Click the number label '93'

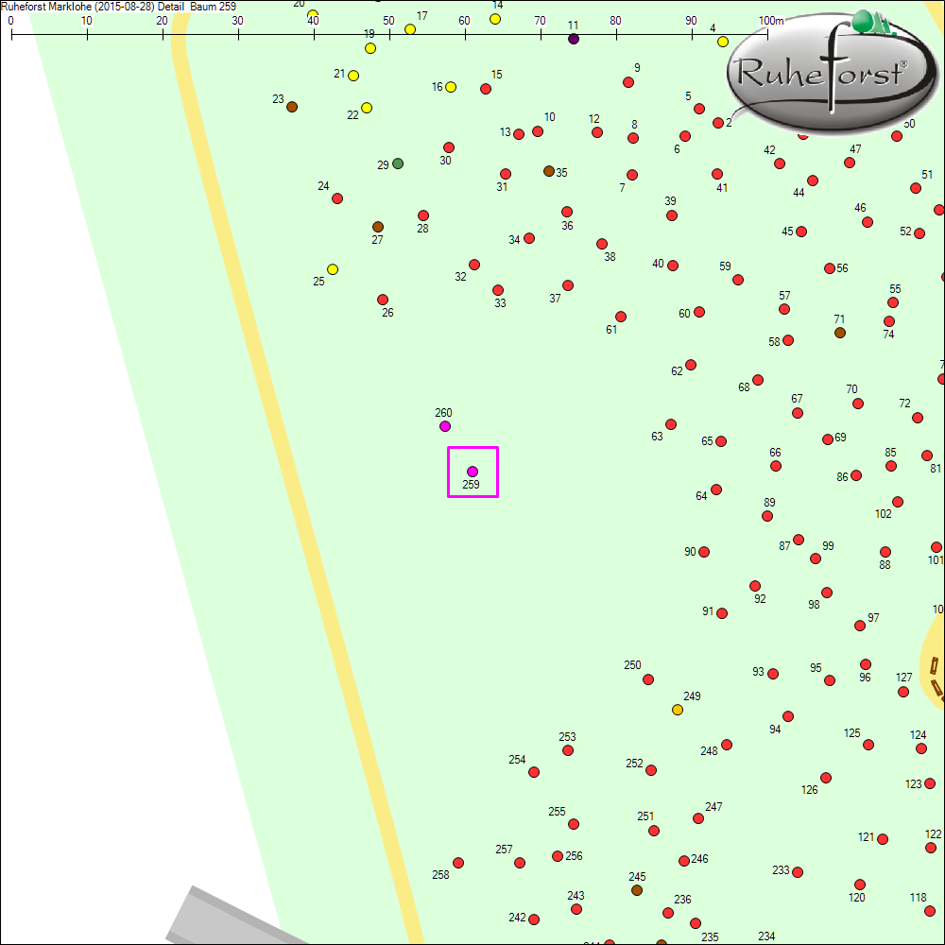tap(758, 671)
